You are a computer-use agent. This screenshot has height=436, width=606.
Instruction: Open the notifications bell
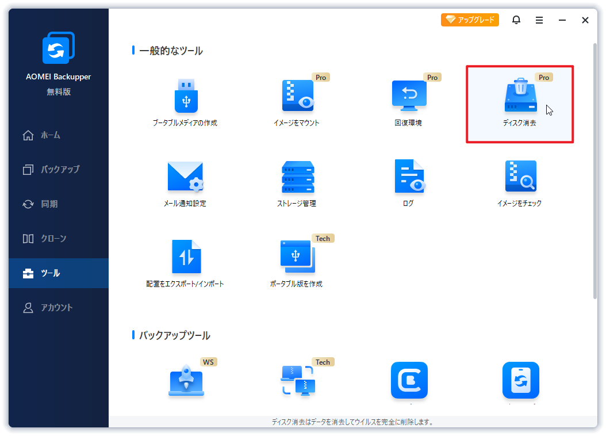pyautogui.click(x=516, y=20)
